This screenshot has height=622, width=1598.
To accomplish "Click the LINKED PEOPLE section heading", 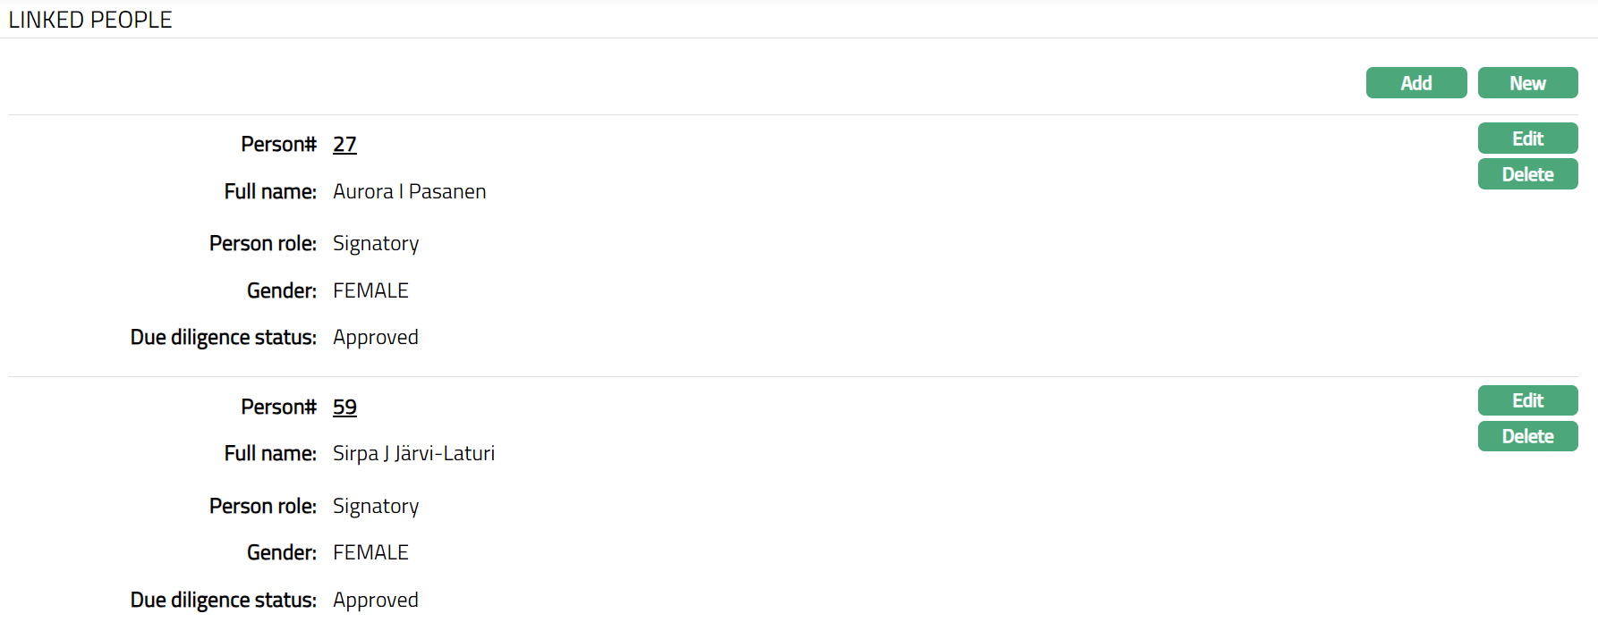I will [90, 20].
